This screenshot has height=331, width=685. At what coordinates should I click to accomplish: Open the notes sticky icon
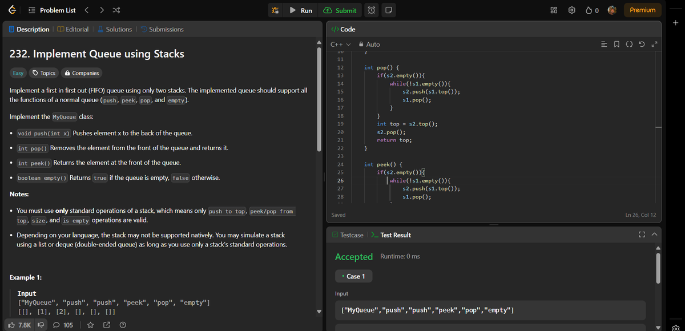[388, 10]
